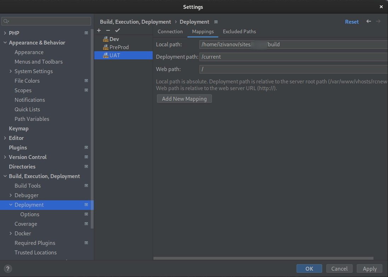Screen dimensions: 388x277
Task: Click the SFTP icon next to Dev
Action: point(106,39)
